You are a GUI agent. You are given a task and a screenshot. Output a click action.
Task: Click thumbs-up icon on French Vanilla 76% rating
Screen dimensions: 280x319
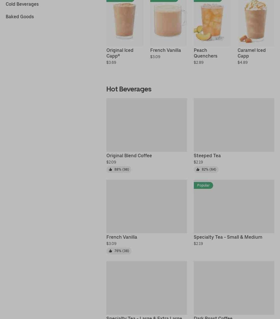pos(110,251)
